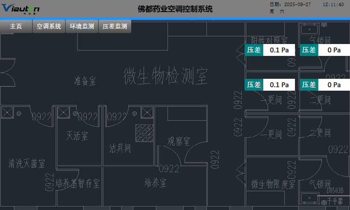The width and height of the screenshot is (350, 210).
Task: Click the crossed-box vent symbol in 清洗灭菌室
Action: coord(7,112)
